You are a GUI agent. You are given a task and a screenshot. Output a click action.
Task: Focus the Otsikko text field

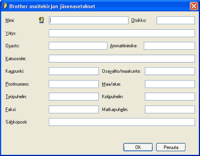pos(176,20)
